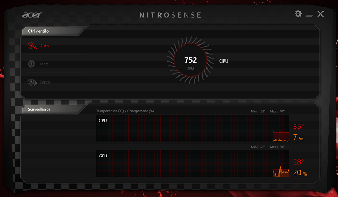Click the CPU temperature graph
The width and height of the screenshot is (338, 197).
pos(193,128)
